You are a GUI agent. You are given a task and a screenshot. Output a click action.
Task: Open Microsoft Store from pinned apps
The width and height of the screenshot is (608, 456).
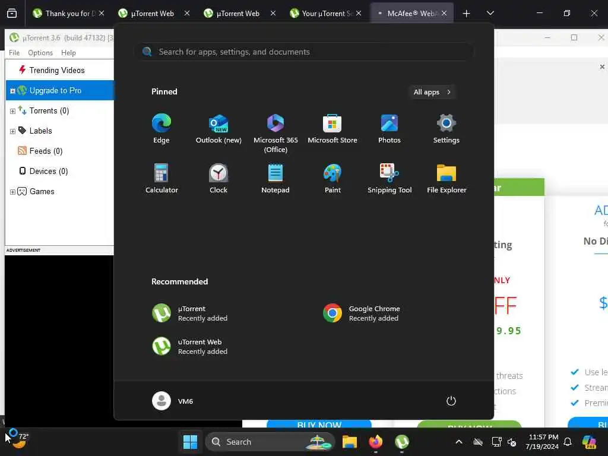(332, 129)
